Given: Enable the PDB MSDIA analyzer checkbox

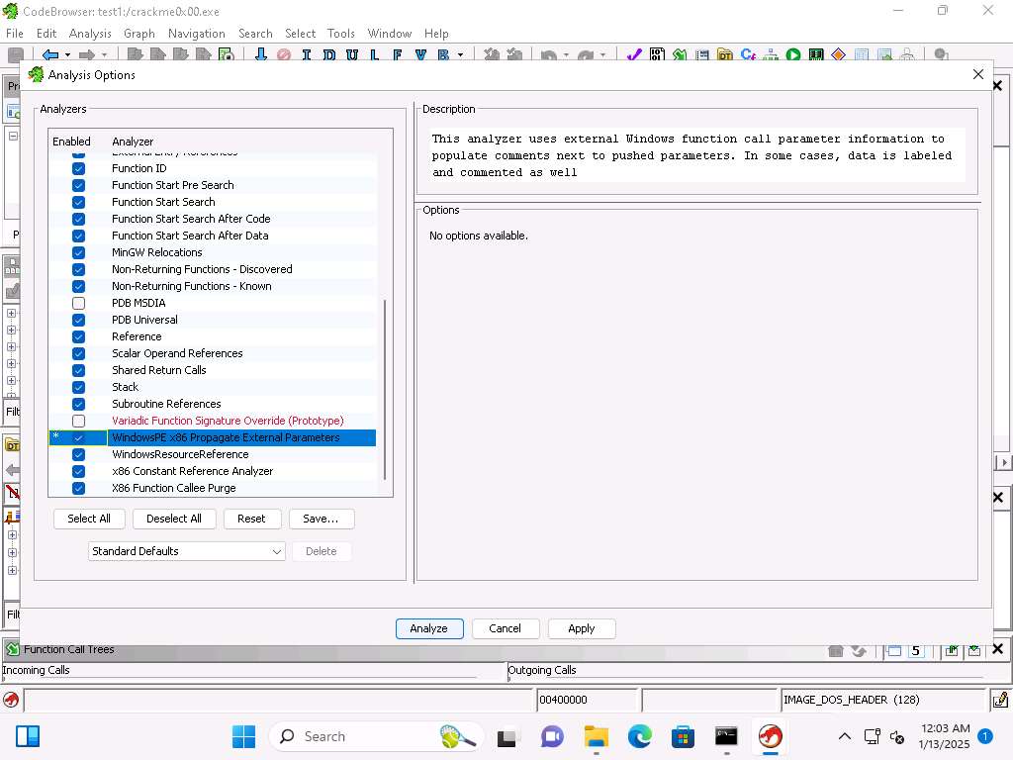Looking at the screenshot, I should pos(78,303).
